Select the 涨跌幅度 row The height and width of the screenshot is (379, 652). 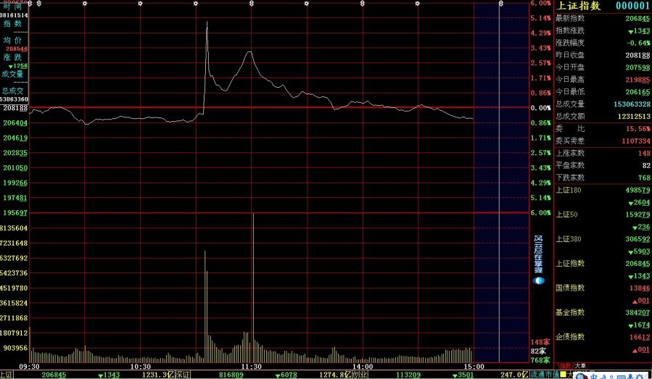[603, 43]
